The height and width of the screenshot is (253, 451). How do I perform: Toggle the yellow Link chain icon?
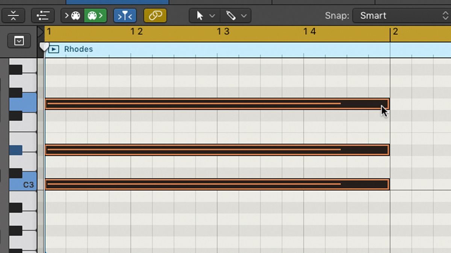click(x=155, y=15)
